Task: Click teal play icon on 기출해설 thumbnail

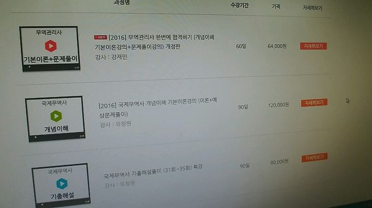Action: [x=62, y=184]
